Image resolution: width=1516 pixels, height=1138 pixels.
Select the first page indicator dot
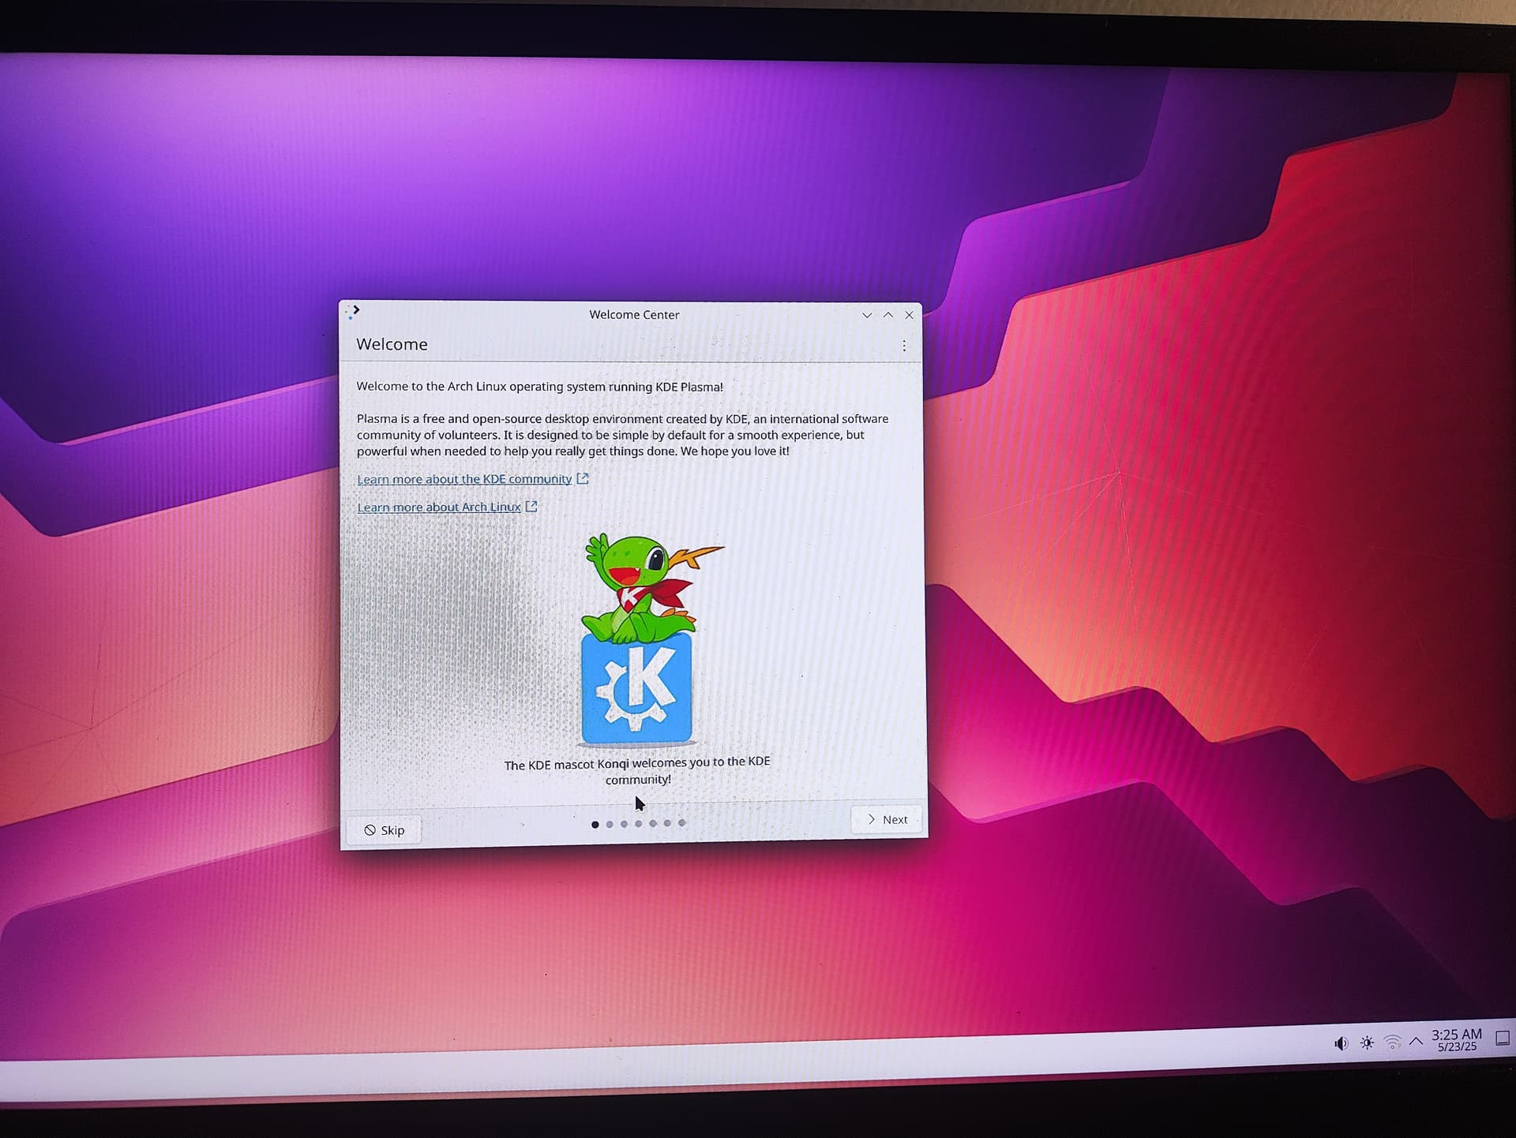[595, 825]
